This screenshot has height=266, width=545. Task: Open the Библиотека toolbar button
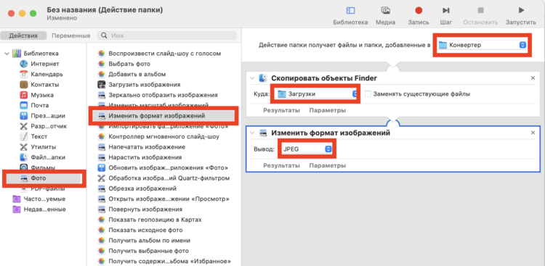coord(350,16)
